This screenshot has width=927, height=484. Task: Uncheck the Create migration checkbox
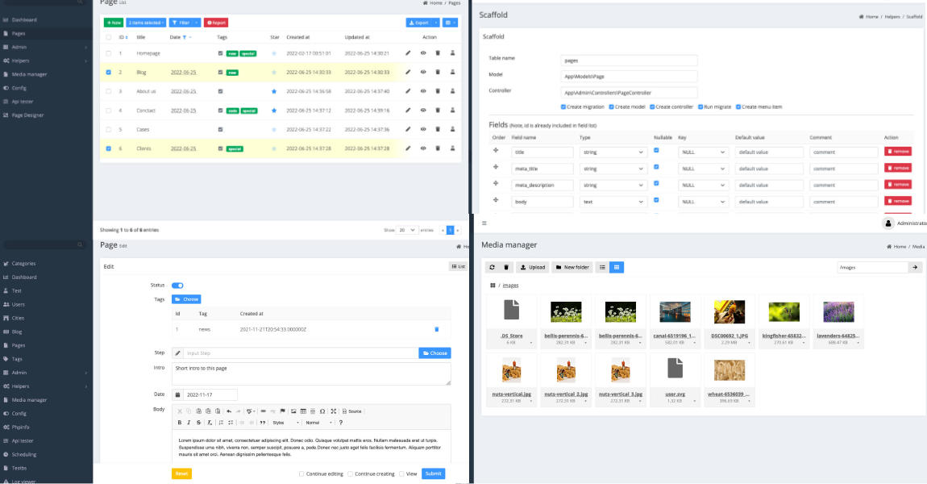point(563,106)
